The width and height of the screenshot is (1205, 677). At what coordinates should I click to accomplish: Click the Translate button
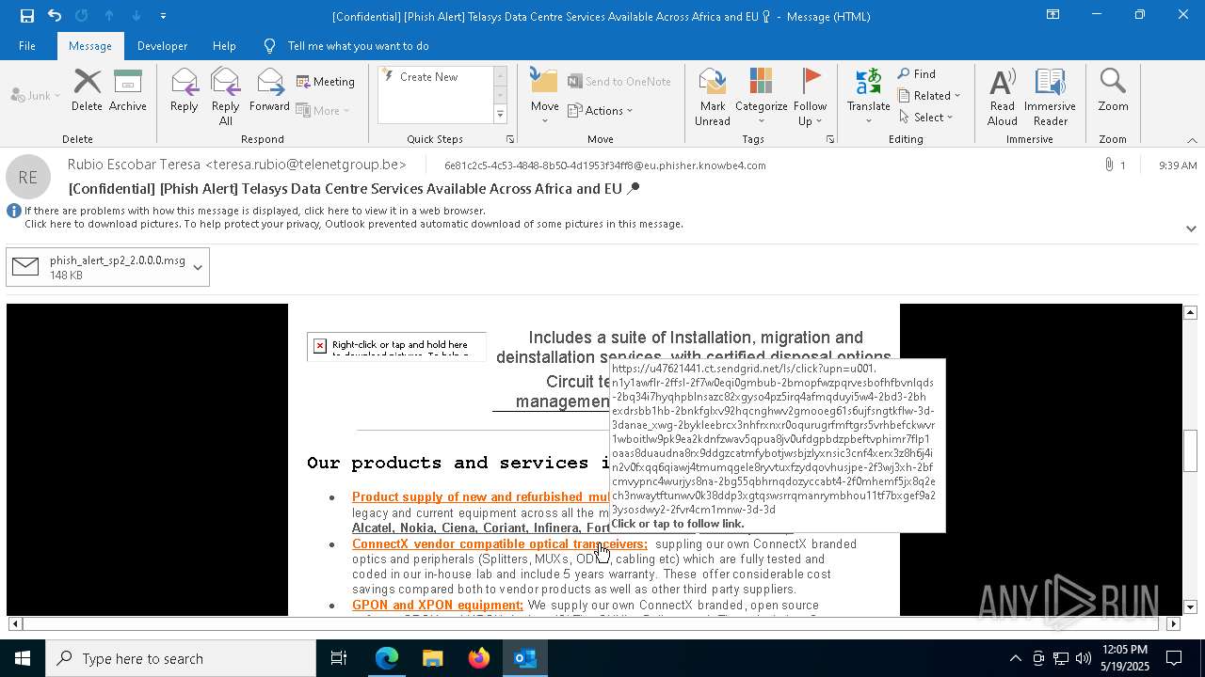tap(868, 96)
